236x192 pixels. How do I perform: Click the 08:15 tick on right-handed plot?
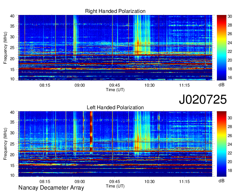pos(45,85)
